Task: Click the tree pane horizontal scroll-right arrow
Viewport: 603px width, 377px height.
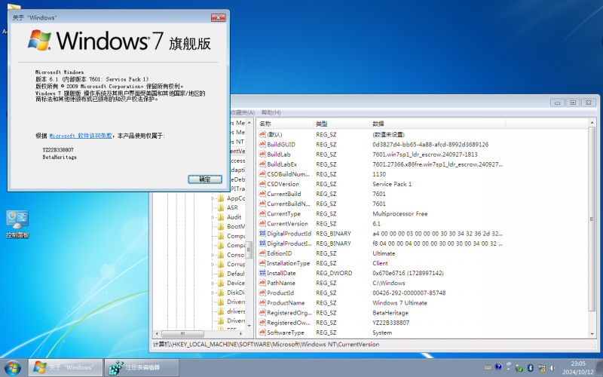Action: tap(241, 333)
